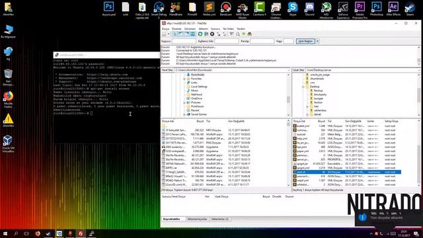423x238 pixels.
Task: Click the Kapı port input field
Action: click(x=288, y=41)
